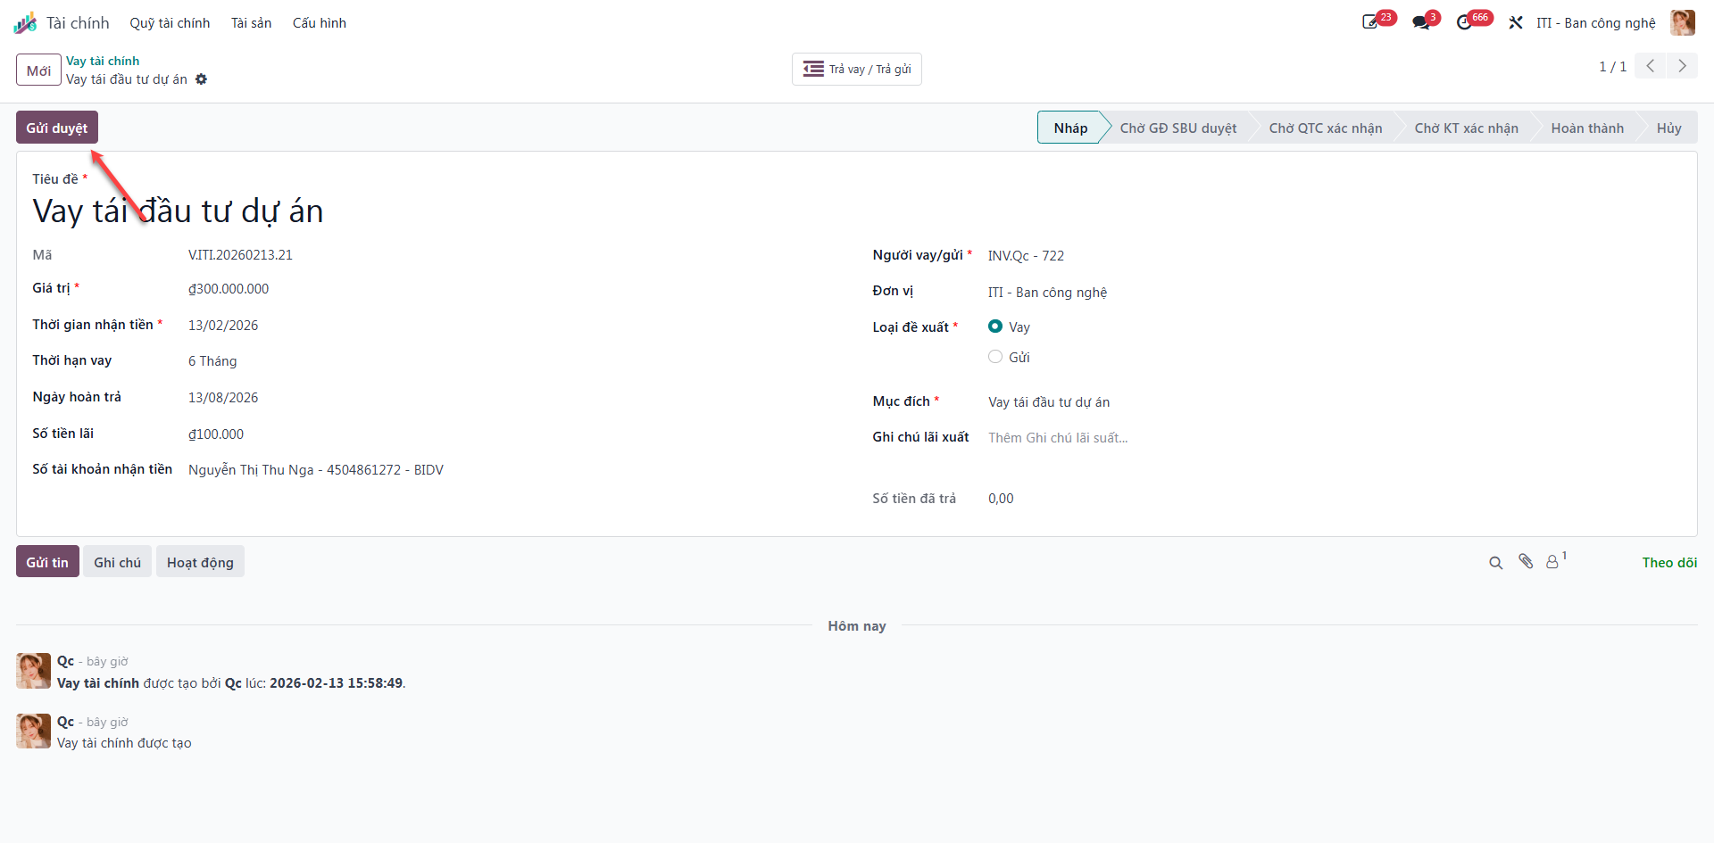Click the Gửi duyệt button
Screen dimensions: 1714x843
57,128
